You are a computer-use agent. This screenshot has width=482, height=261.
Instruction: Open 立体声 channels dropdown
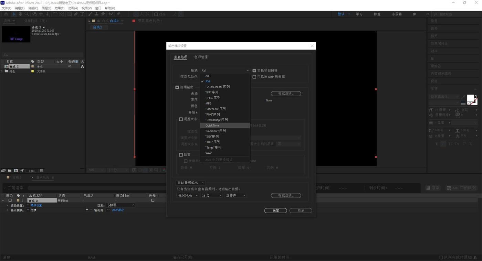[x=235, y=195]
